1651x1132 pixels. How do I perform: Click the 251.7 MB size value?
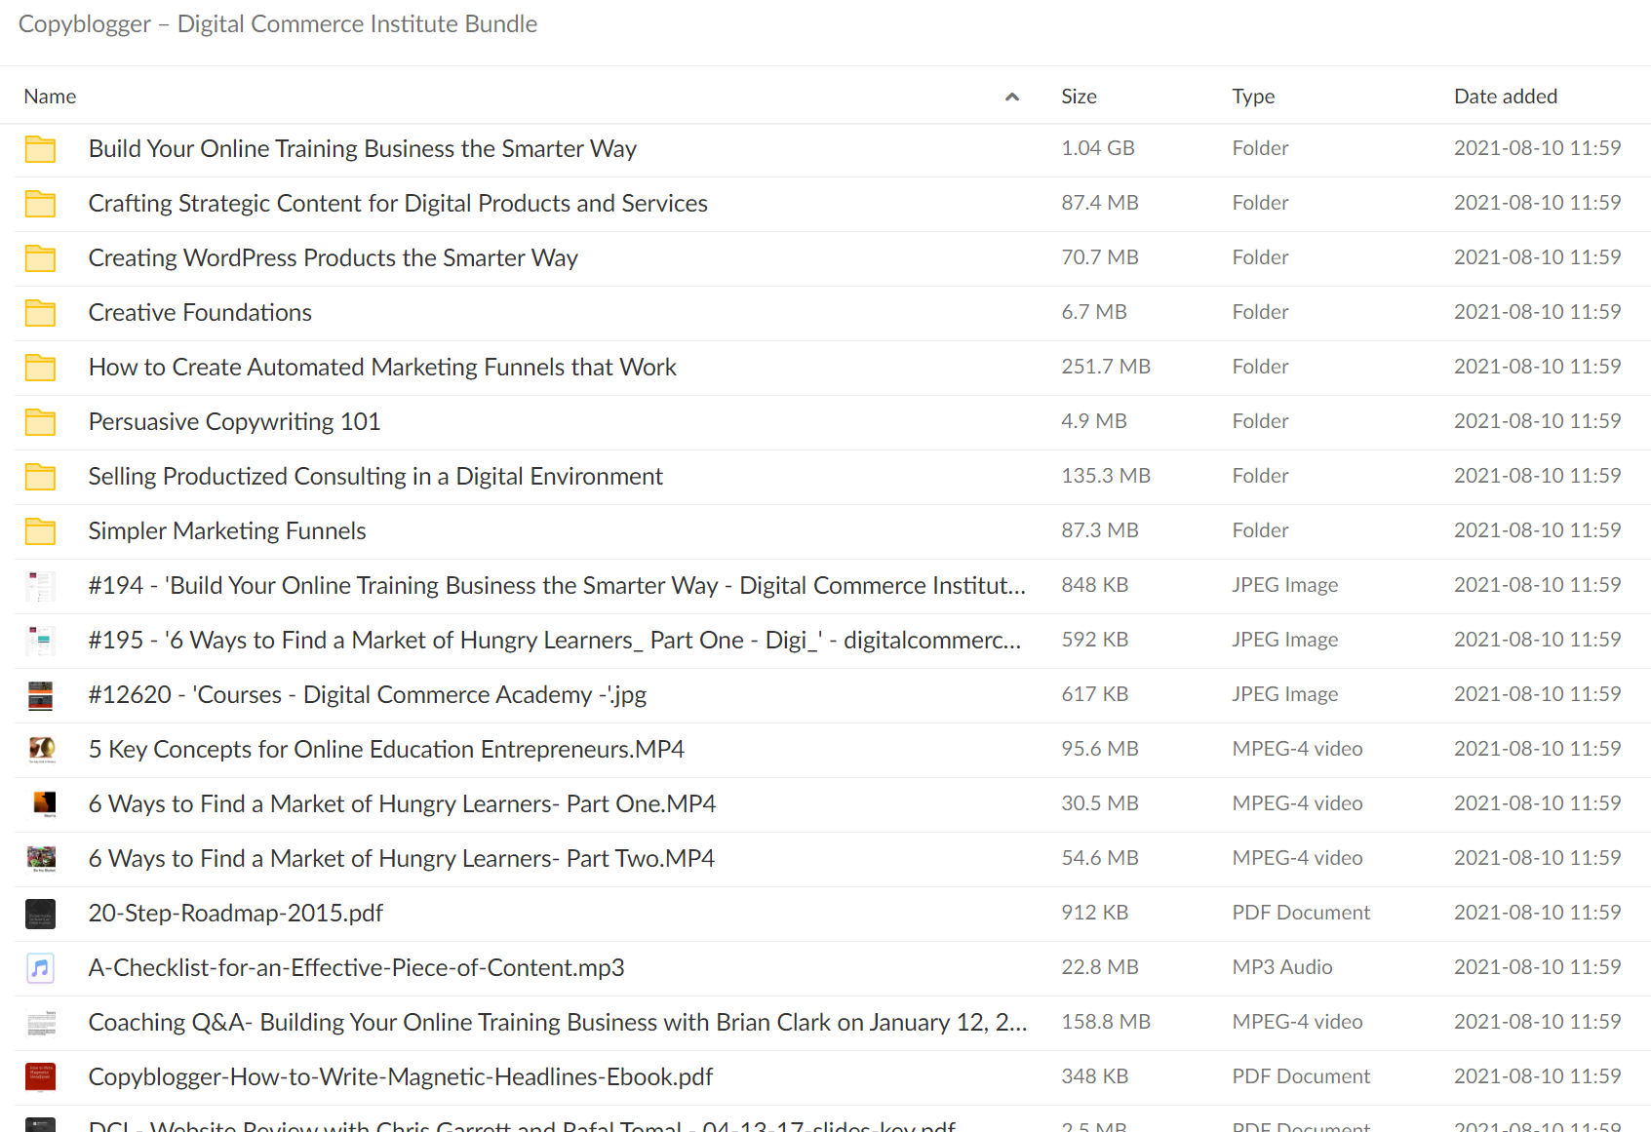tap(1106, 367)
